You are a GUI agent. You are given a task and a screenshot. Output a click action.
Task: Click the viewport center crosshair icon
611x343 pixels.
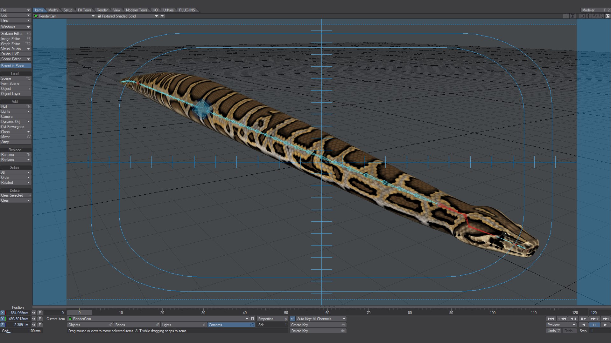tap(582, 16)
